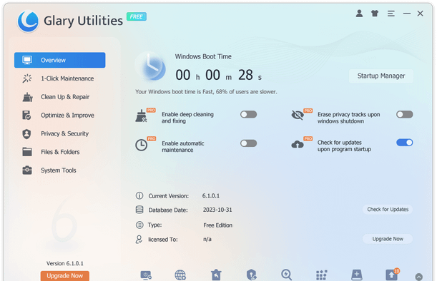
Task: Open the shield key icon in dock
Action: (x=251, y=275)
